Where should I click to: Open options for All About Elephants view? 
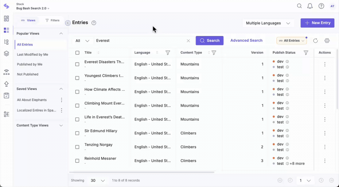(x=62, y=100)
